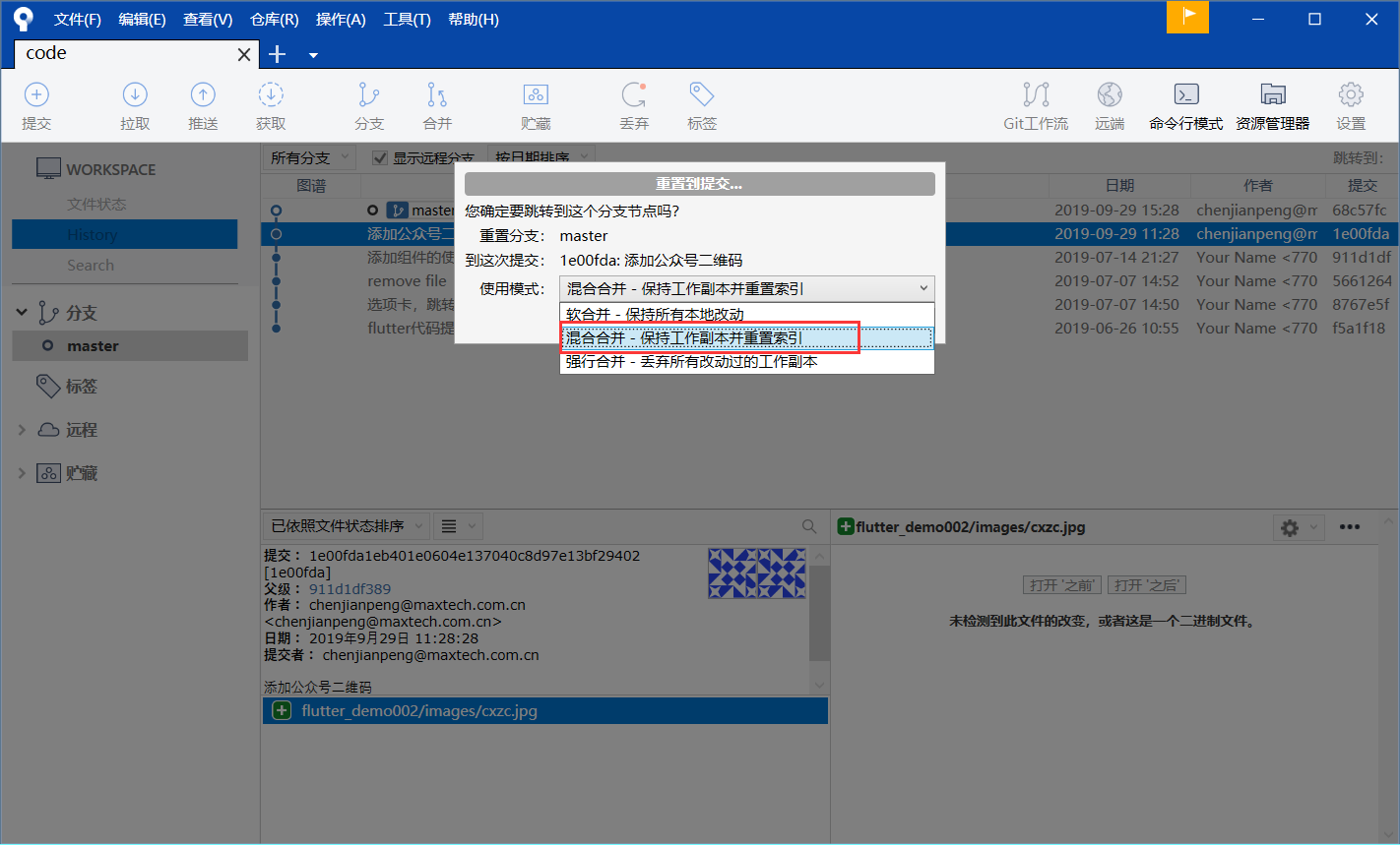This screenshot has width=1400, height=845.
Task: Click the magnifier search icon above commit details
Action: tap(808, 526)
